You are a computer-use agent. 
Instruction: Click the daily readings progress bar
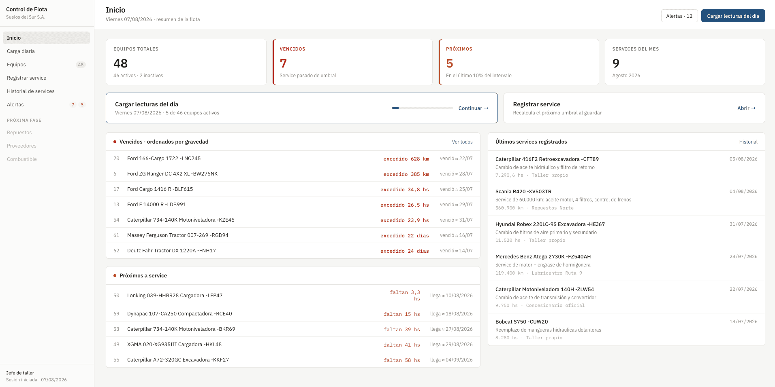tap(423, 108)
